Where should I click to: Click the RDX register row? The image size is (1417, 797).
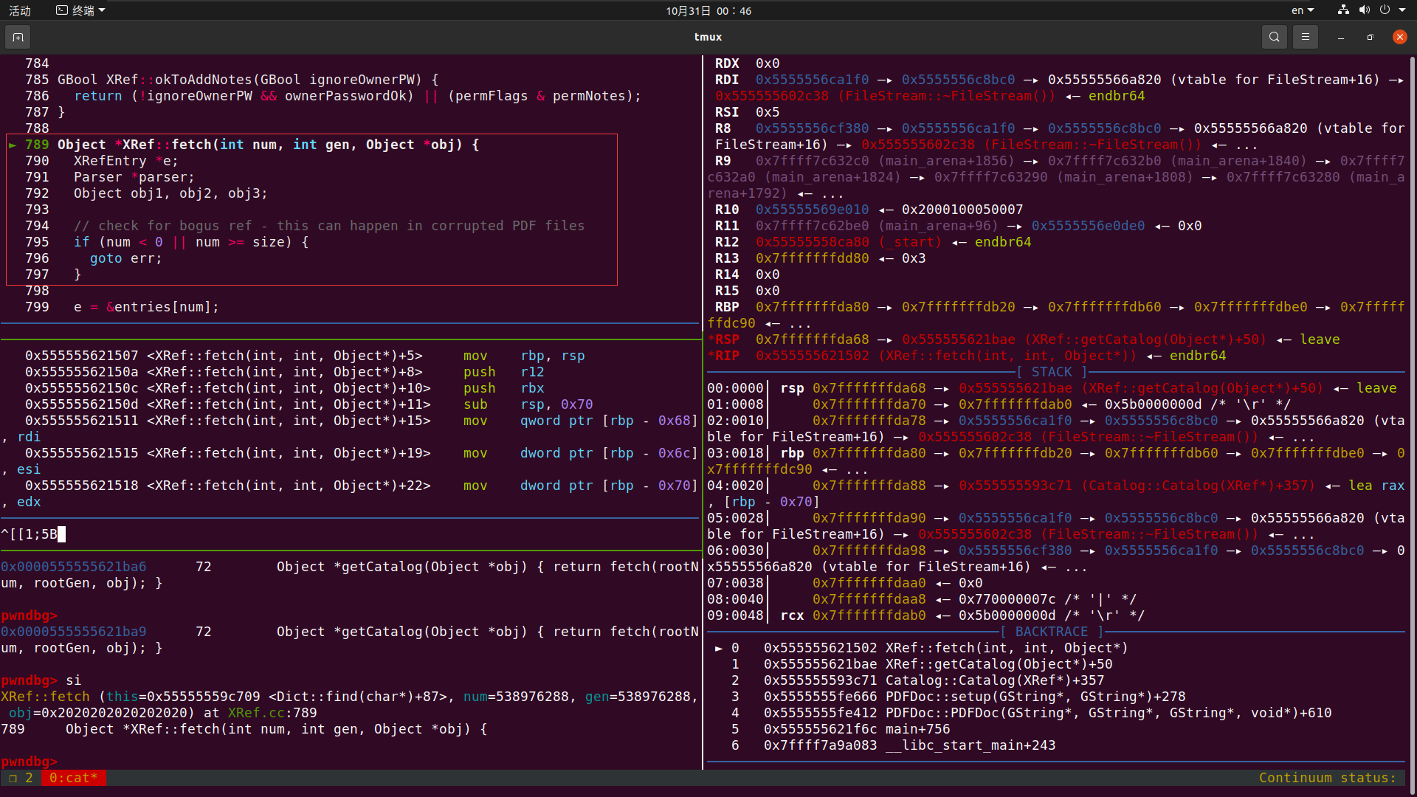click(747, 63)
